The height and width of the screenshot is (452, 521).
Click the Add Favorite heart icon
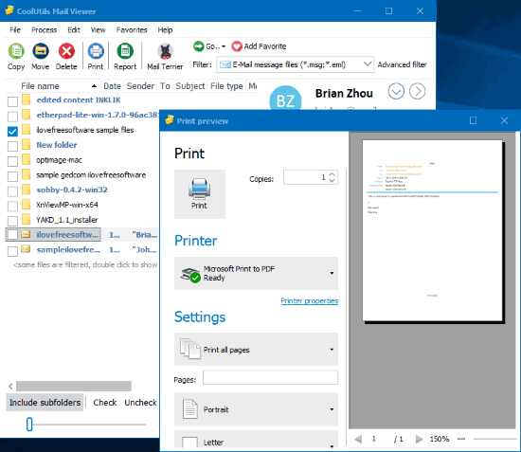[x=237, y=46]
